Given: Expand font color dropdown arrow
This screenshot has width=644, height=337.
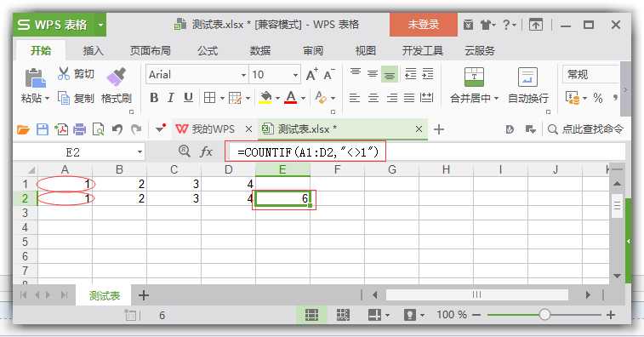Looking at the screenshot, I should (x=303, y=98).
